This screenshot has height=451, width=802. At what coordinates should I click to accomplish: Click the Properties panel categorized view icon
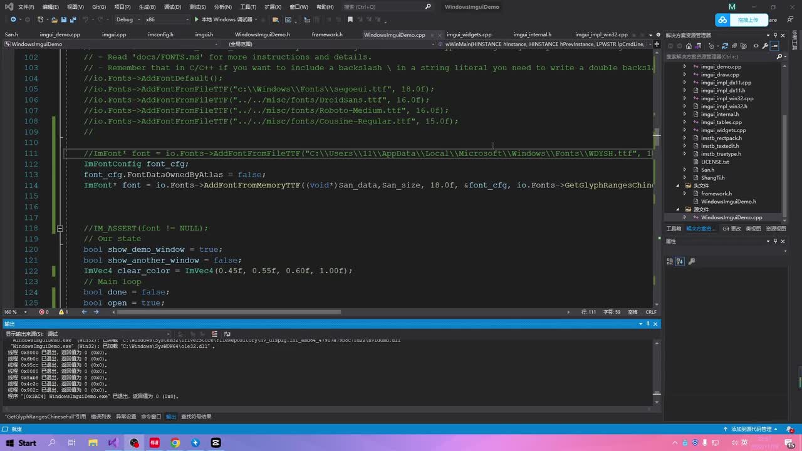click(670, 261)
